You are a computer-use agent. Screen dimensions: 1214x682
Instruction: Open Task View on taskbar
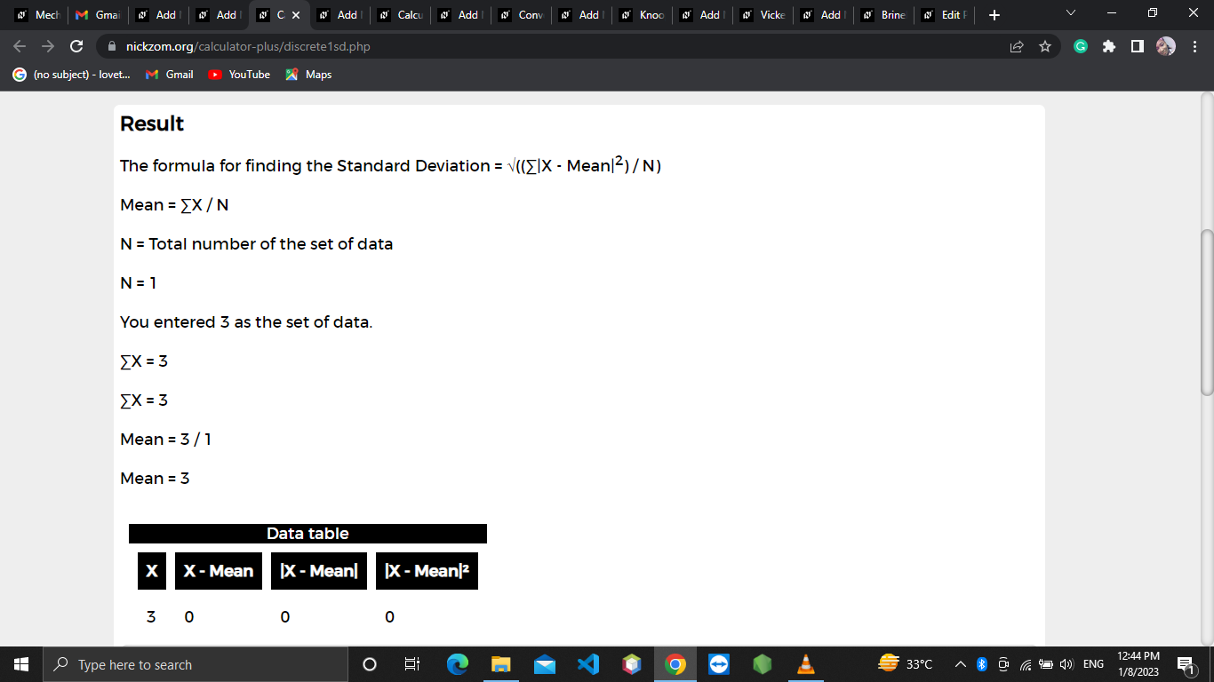pos(412,664)
